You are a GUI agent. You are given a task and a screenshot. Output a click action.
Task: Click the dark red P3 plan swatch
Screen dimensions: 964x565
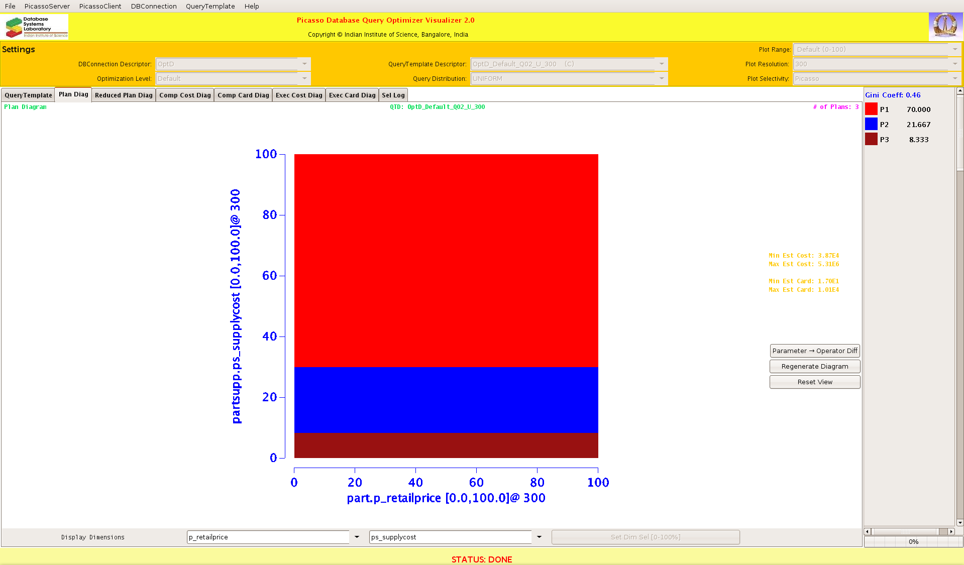[x=871, y=140]
